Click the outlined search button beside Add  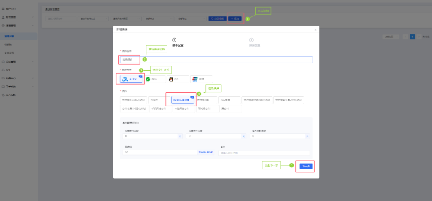pyautogui.click(x=217, y=19)
